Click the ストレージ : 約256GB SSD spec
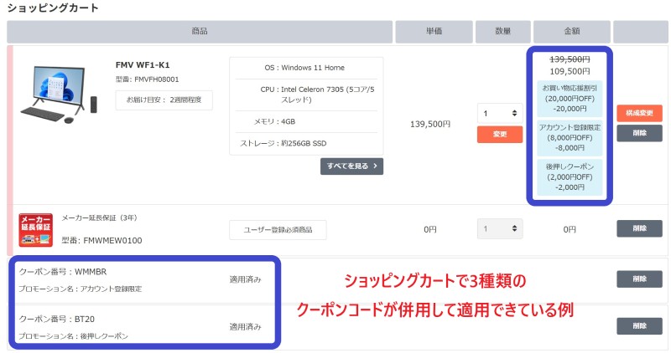Viewport: 671px width, 353px height. [283, 143]
